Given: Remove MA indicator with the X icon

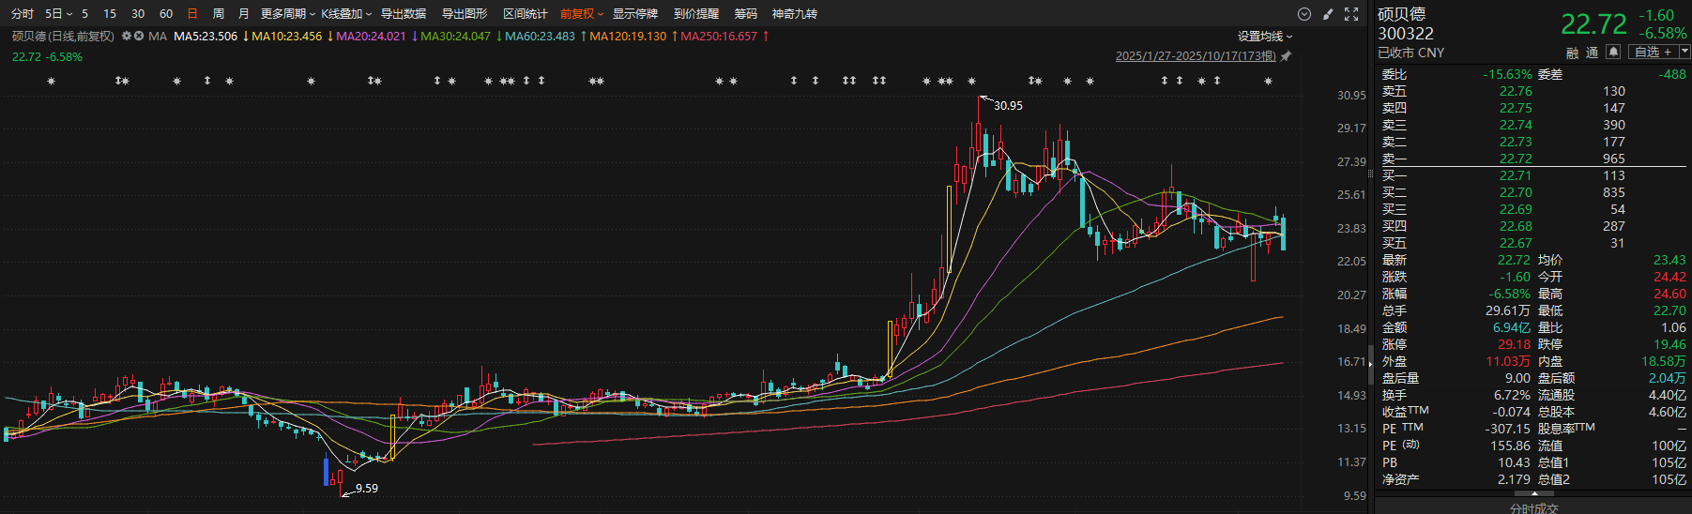Looking at the screenshot, I should (x=139, y=37).
